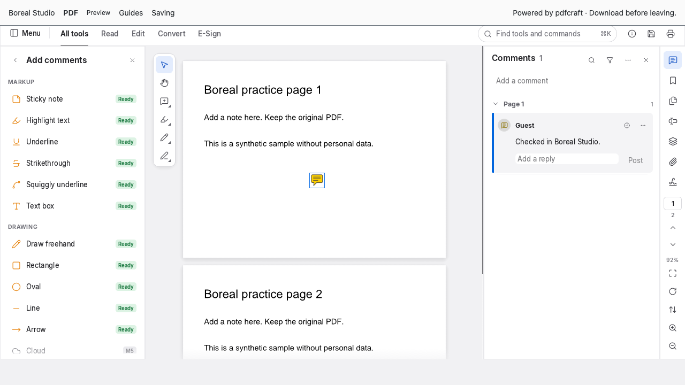
Task: Toggle the comments pane from the right rail
Action: point(673,60)
